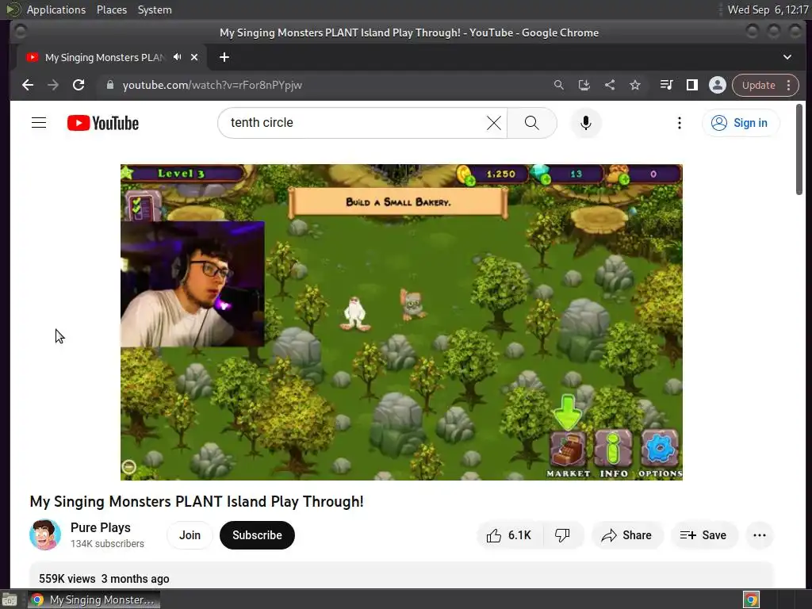Open the Chrome profile avatar

coord(717,85)
